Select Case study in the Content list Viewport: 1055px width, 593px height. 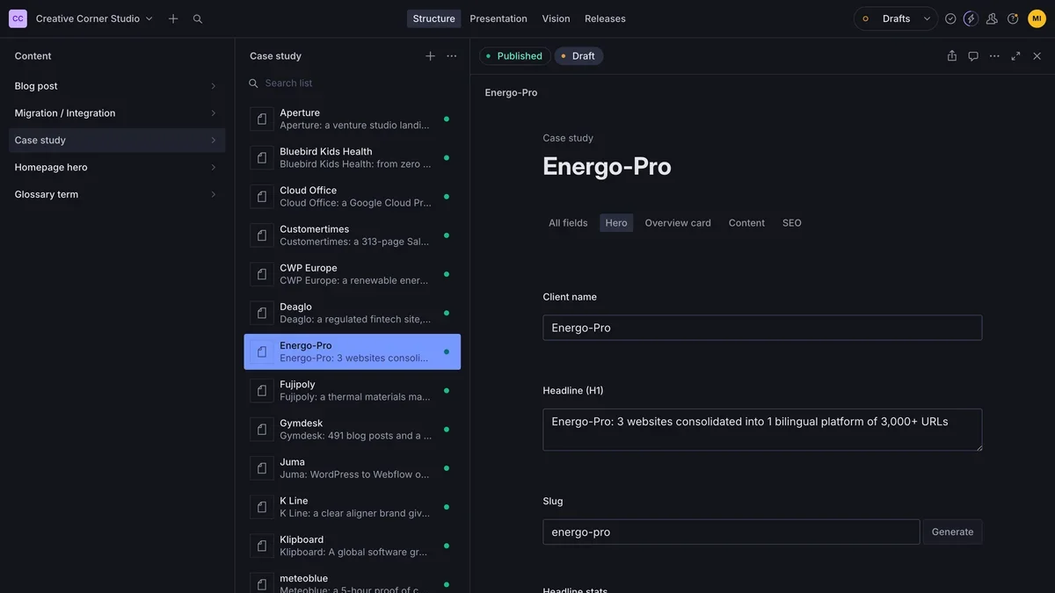(117, 141)
